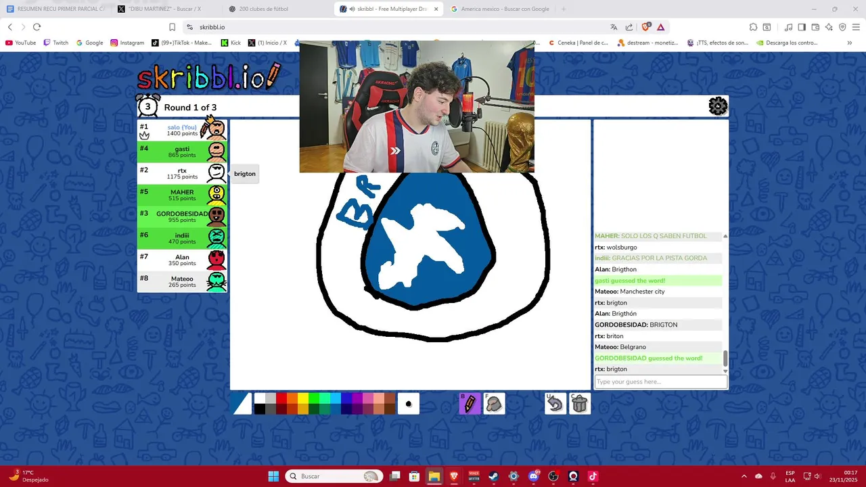The width and height of the screenshot is (866, 487).
Task: Go back in browser history
Action: (x=10, y=27)
